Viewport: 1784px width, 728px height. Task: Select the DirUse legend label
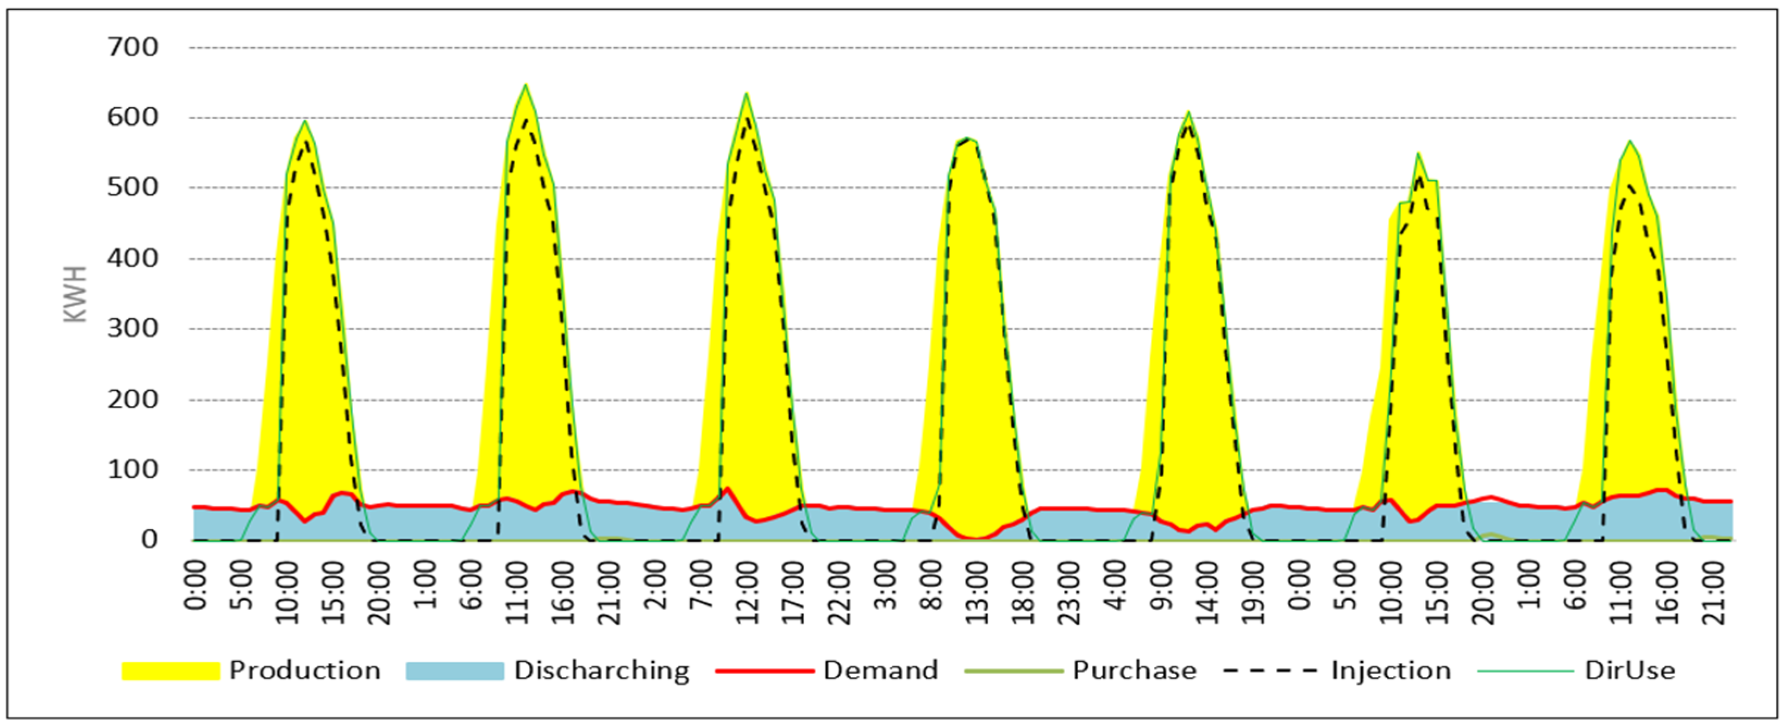click(x=1630, y=670)
